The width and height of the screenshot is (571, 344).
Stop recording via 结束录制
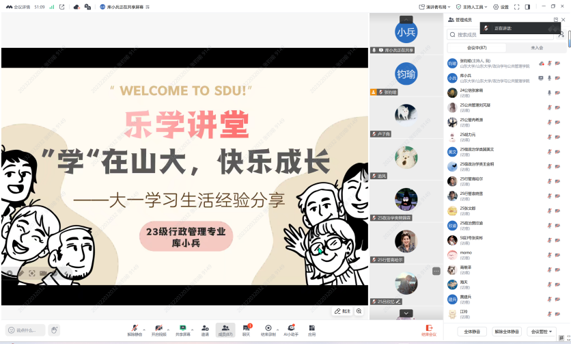tap(268, 329)
